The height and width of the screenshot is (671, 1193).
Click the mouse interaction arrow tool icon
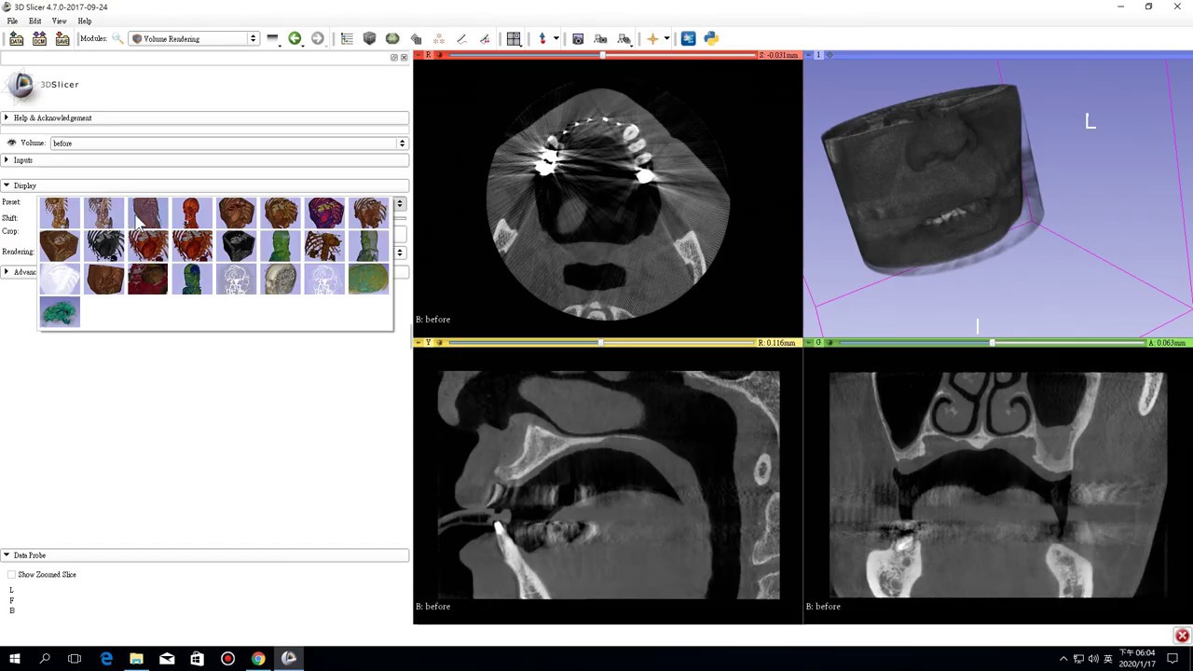(x=542, y=38)
